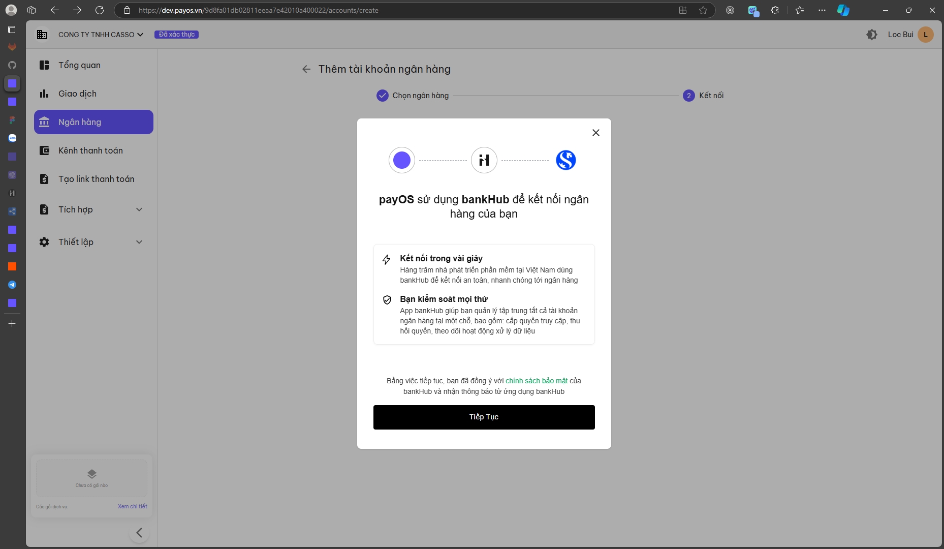944x549 pixels.
Task: Click the paint palette extension icon
Action: pos(753,11)
